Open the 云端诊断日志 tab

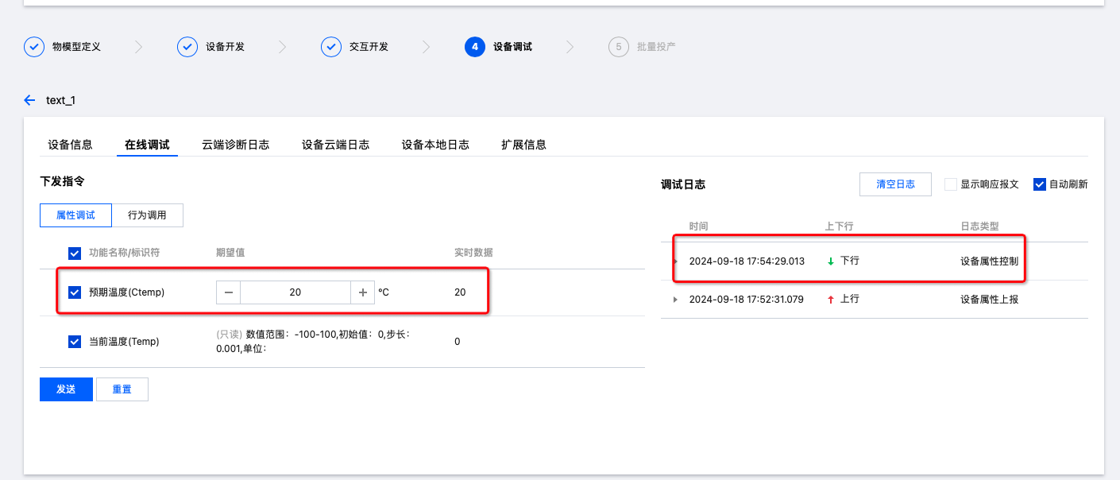(235, 145)
